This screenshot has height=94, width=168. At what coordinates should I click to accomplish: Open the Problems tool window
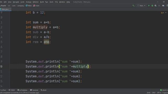coord(22,90)
